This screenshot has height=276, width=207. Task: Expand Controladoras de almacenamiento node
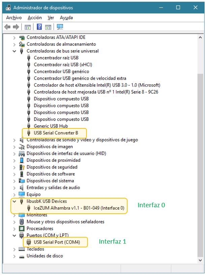(x=14, y=44)
